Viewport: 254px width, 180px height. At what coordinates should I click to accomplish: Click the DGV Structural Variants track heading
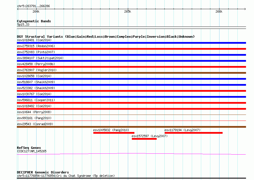[x=106, y=37]
